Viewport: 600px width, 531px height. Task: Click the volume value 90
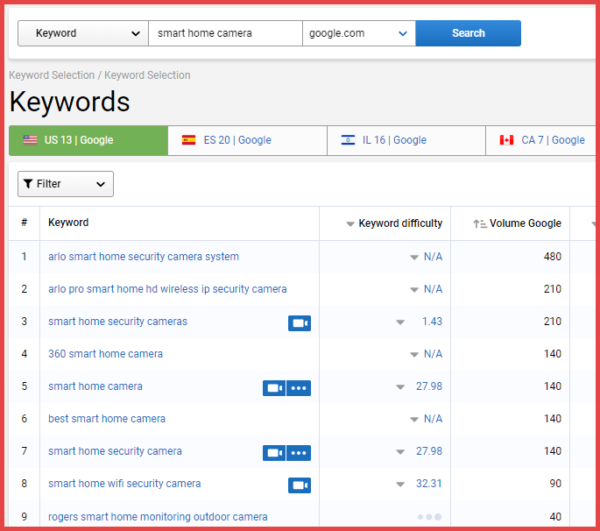555,484
